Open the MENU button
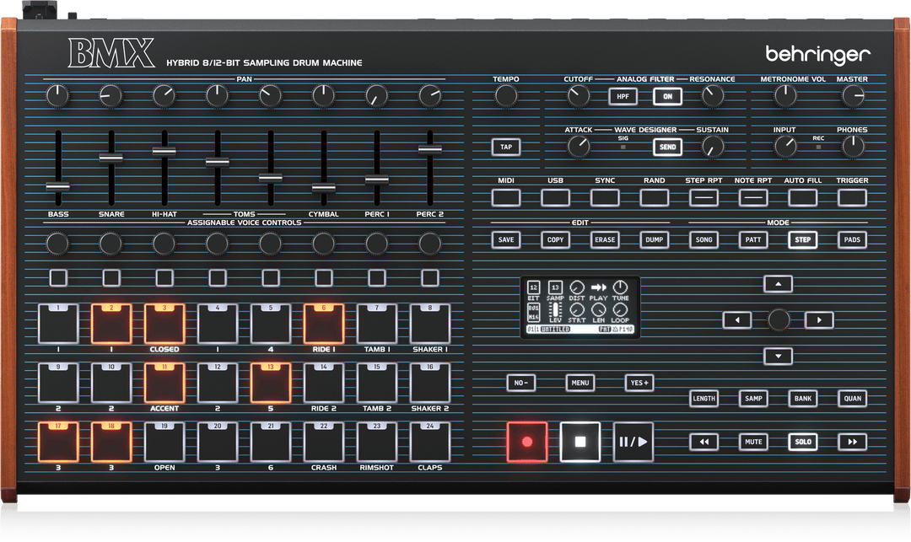911x542 pixels. pyautogui.click(x=579, y=383)
